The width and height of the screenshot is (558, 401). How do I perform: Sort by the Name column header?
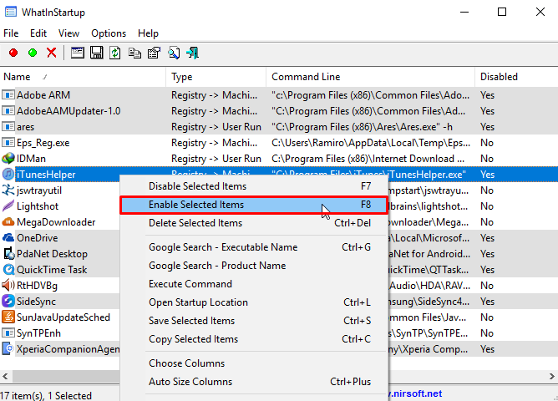(83, 77)
